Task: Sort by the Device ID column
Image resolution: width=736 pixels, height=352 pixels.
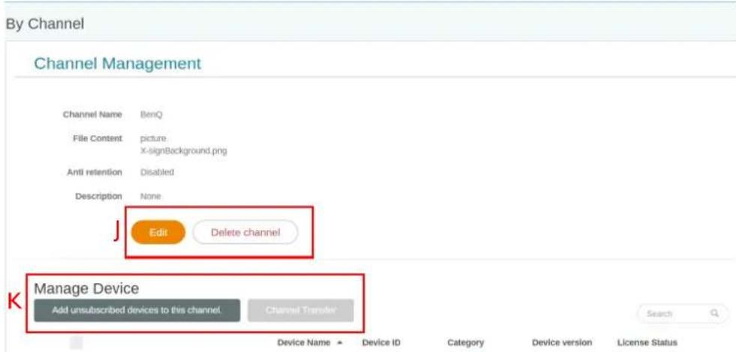Action: click(381, 343)
